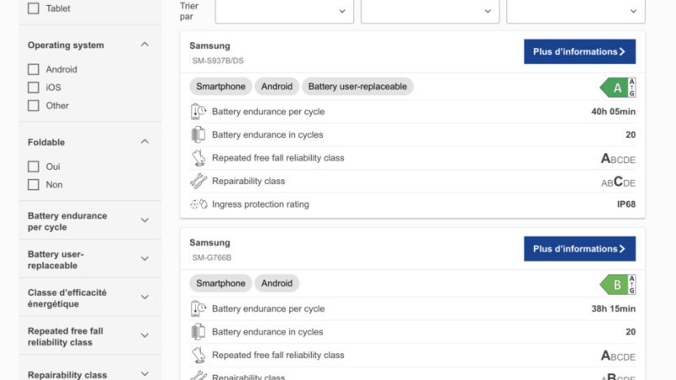Click repairability wrench icon for SM-S937B/DS
This screenshot has width=676, height=380.
[199, 182]
